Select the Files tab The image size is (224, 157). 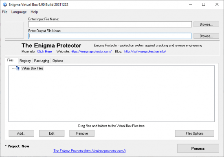click(x=11, y=60)
